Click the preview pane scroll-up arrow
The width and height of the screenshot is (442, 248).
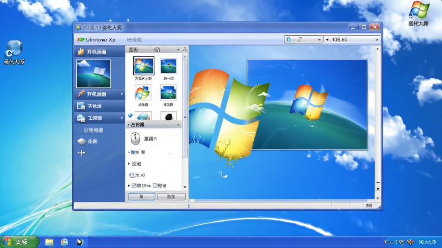(x=378, y=49)
